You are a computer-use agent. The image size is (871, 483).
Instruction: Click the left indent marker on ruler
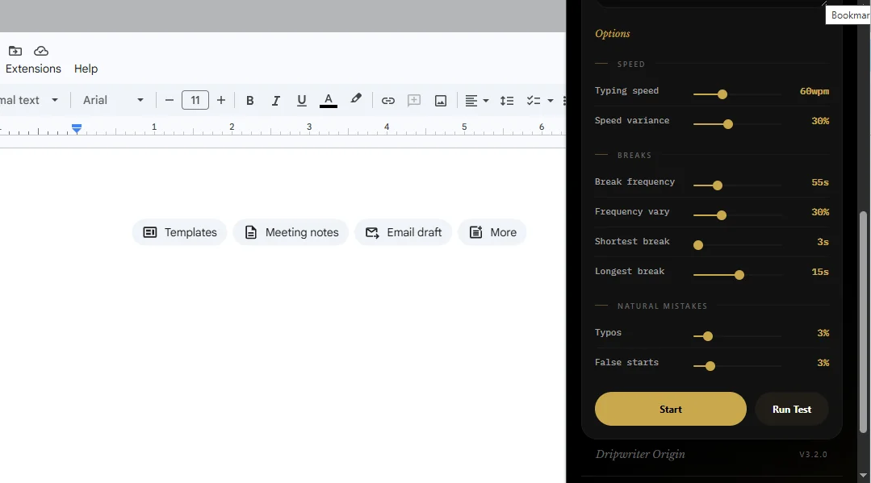(77, 129)
